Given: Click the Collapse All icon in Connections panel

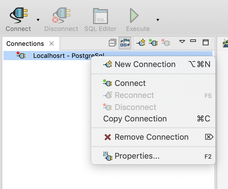Looking at the screenshot, I should point(113,43).
